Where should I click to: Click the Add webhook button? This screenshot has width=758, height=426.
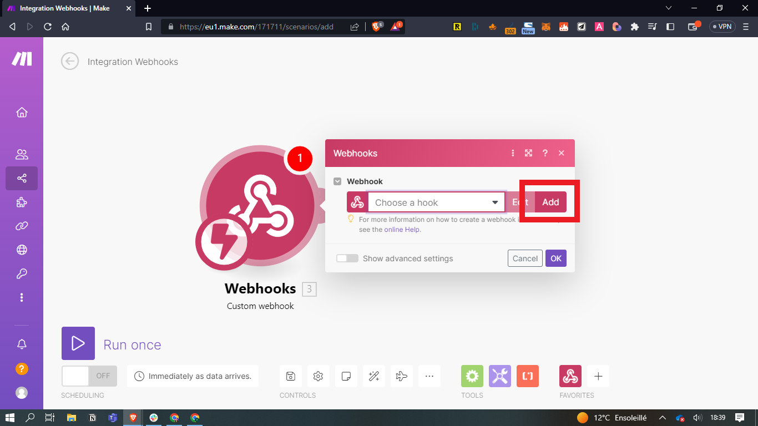(x=550, y=202)
